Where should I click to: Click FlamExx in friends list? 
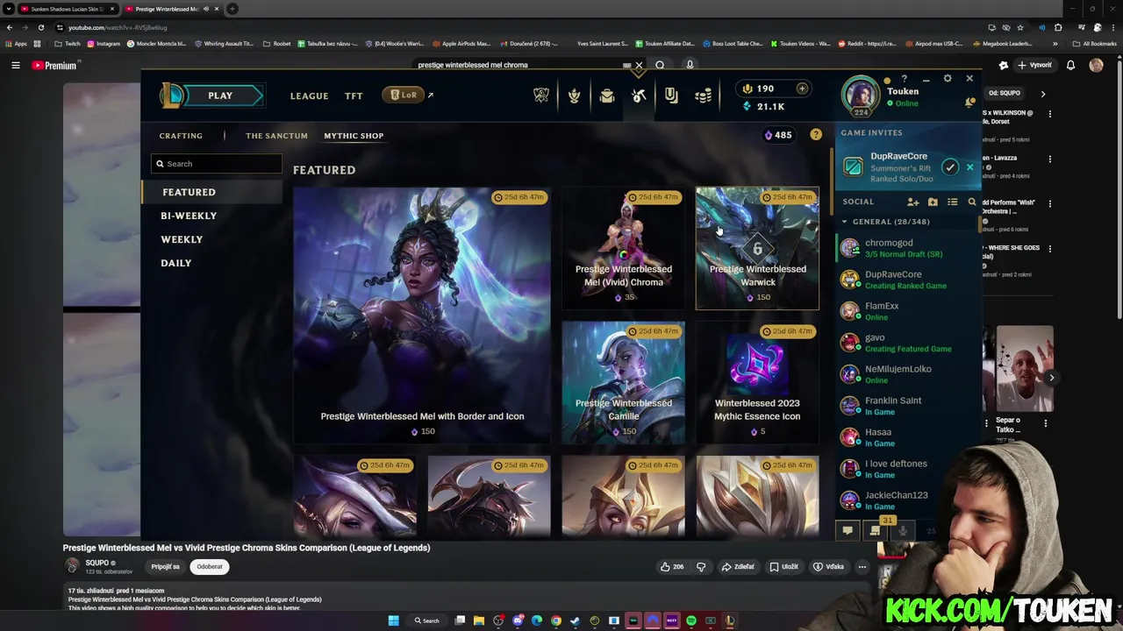pyautogui.click(x=907, y=311)
